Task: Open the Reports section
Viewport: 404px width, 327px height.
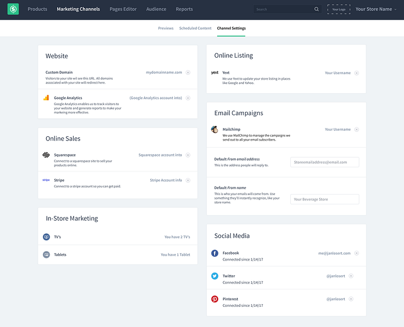Action: click(184, 9)
